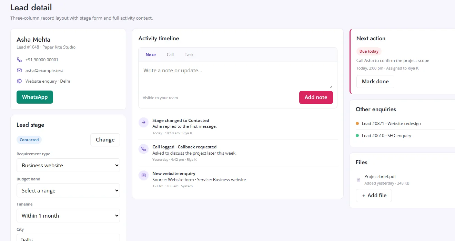Click the Add note button
Viewport: 455px width, 241px height.
click(x=316, y=97)
